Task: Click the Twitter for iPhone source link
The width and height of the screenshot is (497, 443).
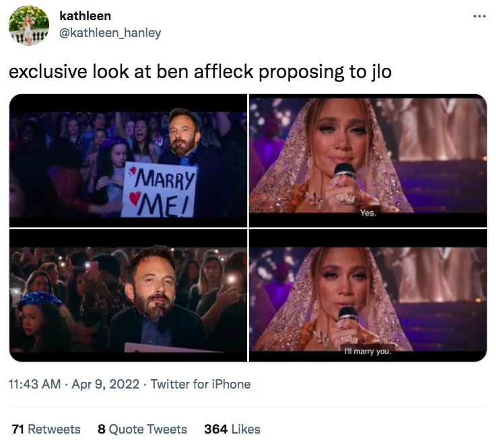Action: tap(200, 384)
